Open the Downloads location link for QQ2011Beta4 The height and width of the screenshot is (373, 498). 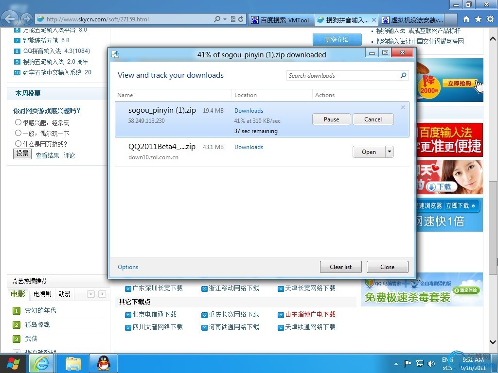pos(249,147)
